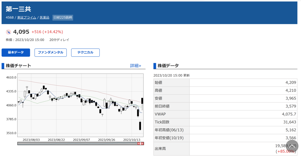Click the chart date label 2023/08/03

point(31,140)
